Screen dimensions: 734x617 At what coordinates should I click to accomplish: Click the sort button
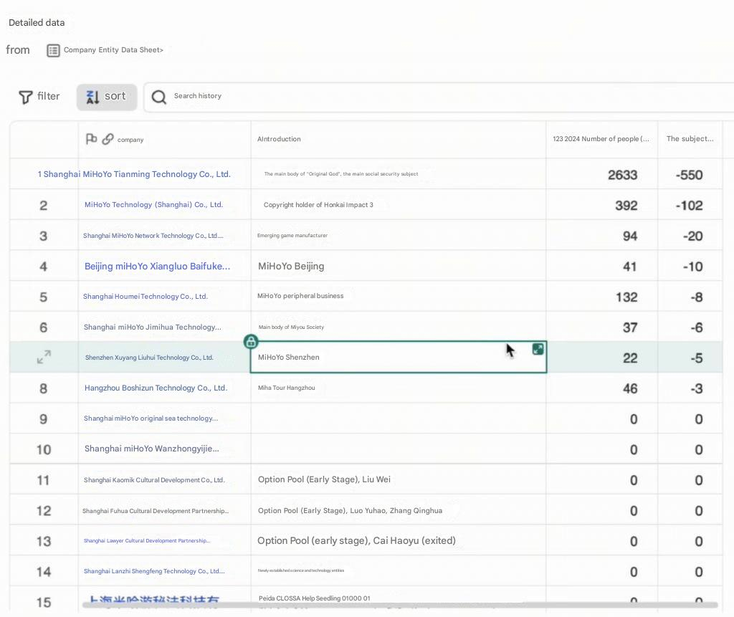107,97
